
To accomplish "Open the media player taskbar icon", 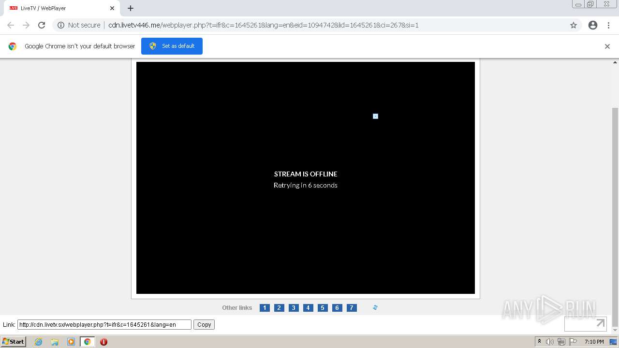I will (71, 342).
